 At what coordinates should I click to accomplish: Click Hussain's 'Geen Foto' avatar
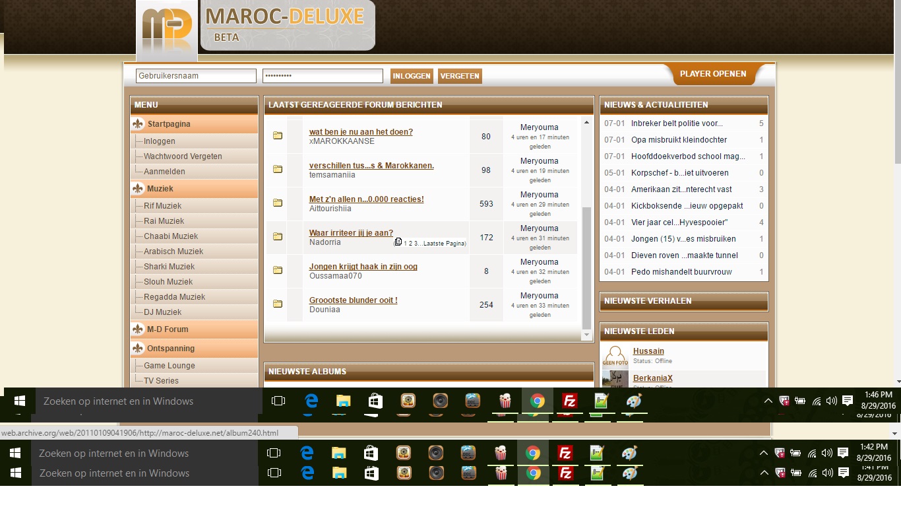coord(615,356)
